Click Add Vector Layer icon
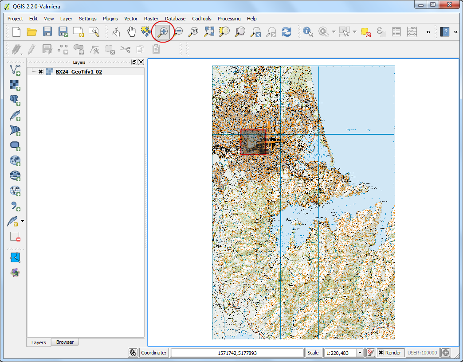 tap(15, 70)
